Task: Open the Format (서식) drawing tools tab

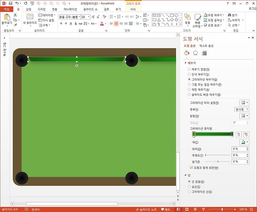Action: pyautogui.click(x=133, y=9)
